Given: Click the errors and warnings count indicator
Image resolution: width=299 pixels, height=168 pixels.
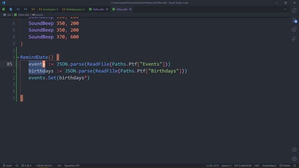Looking at the screenshot, I should coord(26,166).
